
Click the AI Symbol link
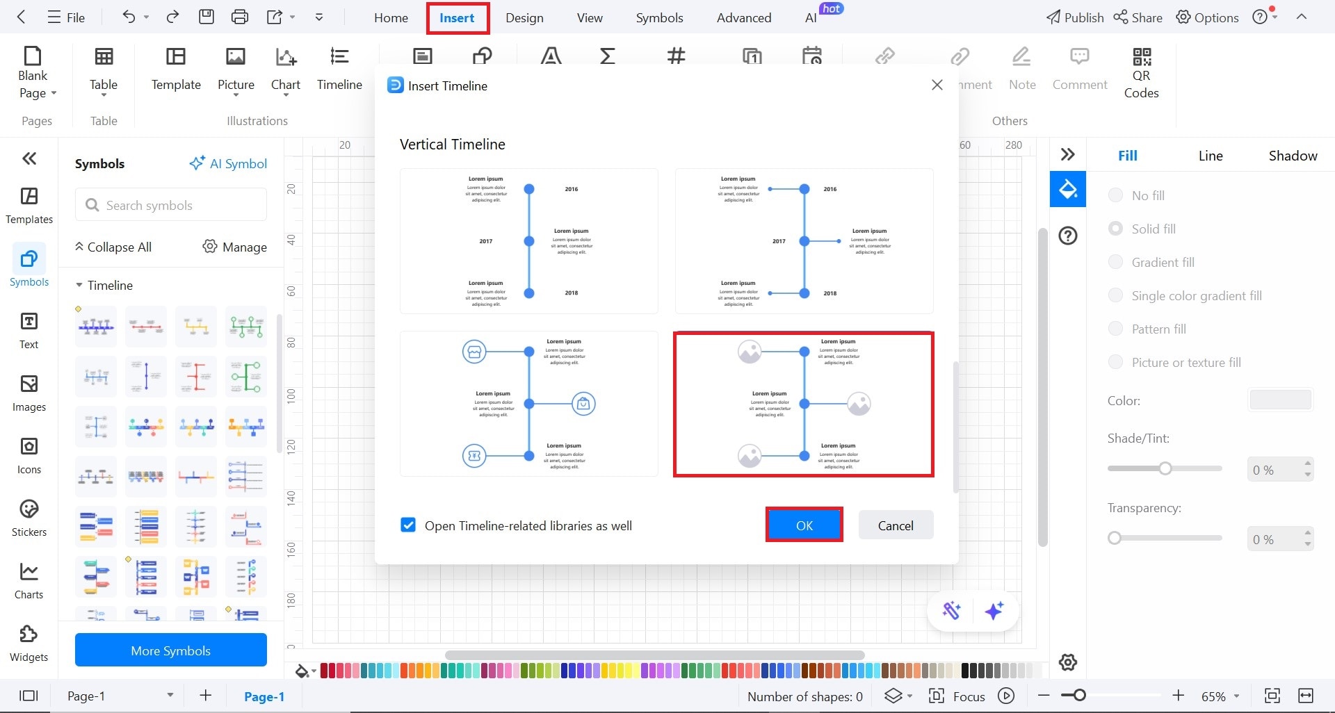click(x=228, y=163)
